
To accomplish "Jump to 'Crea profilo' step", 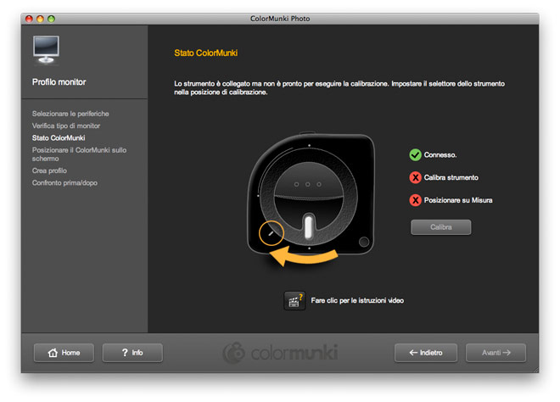I will tap(49, 170).
